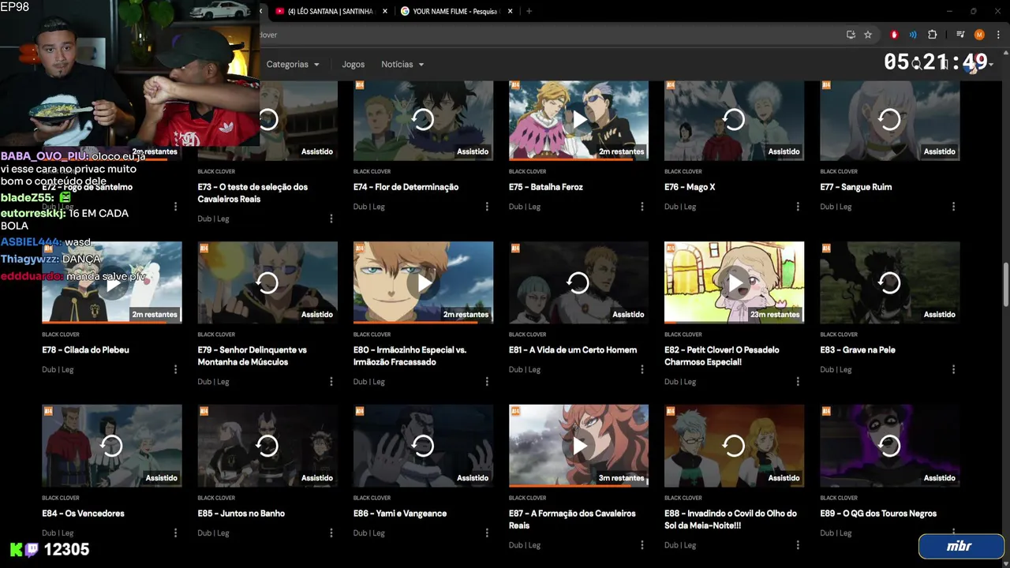Viewport: 1010px width, 568px height.
Task: Click the progress bar under E87 thumbnail
Action: 578,485
